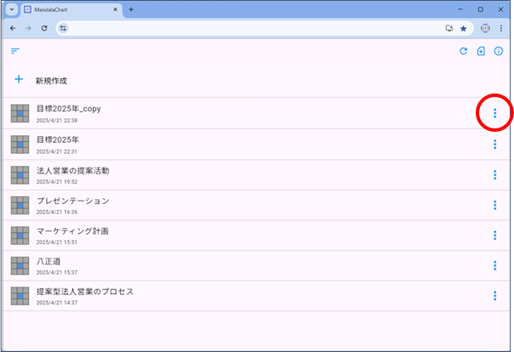Click the app refresh icon in header
Image resolution: width=514 pixels, height=352 pixels.
click(463, 51)
